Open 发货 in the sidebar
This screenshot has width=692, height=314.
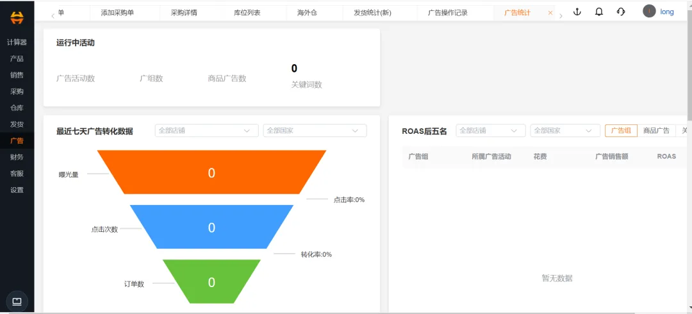click(17, 124)
